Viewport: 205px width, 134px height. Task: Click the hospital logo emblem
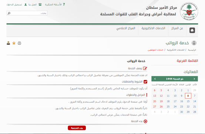pyautogui.click(x=189, y=11)
